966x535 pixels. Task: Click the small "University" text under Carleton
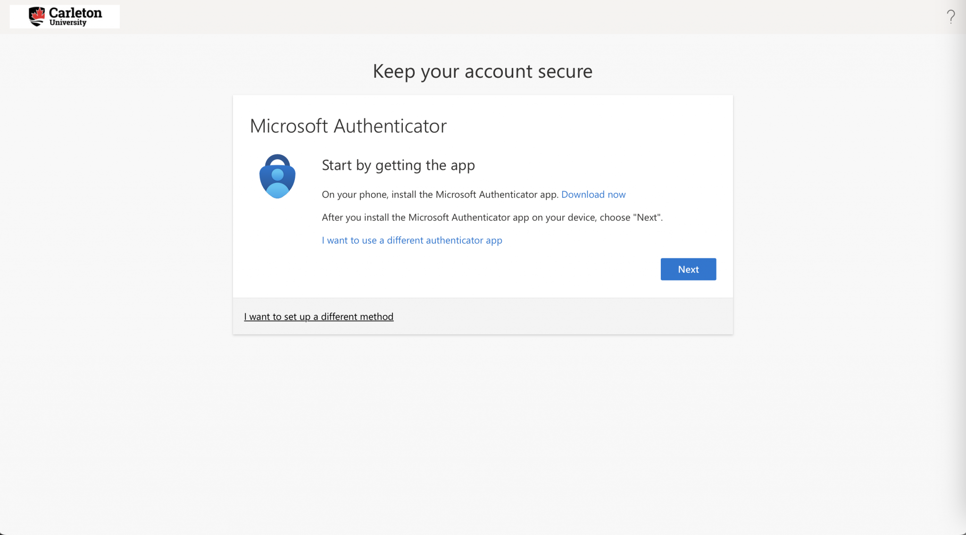(68, 23)
